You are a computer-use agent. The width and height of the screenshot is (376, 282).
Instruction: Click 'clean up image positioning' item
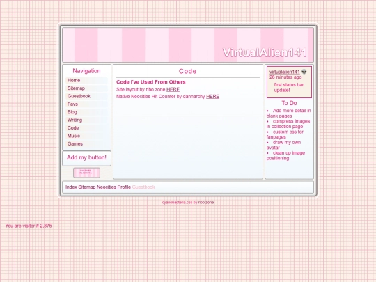click(x=286, y=155)
